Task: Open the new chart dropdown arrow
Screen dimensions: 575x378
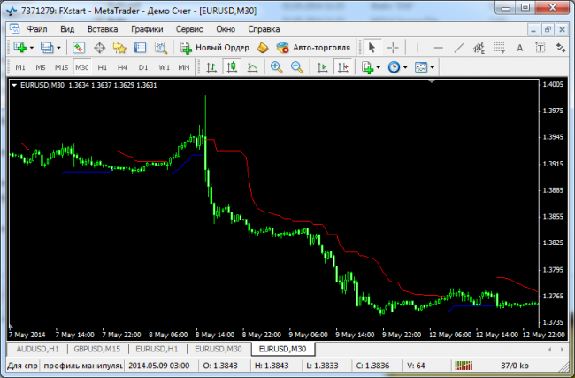Action: (32, 47)
